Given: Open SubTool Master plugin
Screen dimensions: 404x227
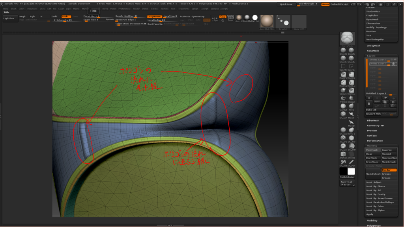Looking at the screenshot, I should tap(347, 183).
